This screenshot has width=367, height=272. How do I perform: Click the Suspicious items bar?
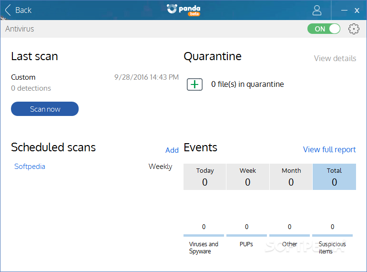(x=332, y=235)
